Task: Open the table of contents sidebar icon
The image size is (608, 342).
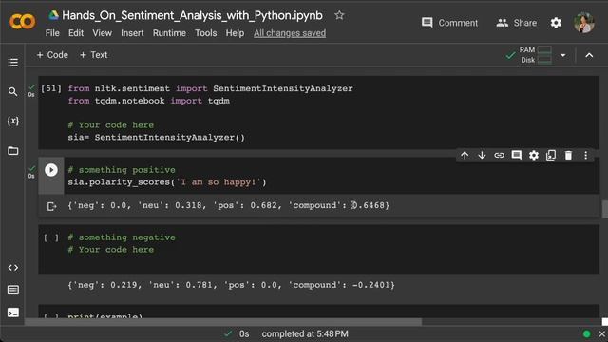Action: [x=12, y=63]
